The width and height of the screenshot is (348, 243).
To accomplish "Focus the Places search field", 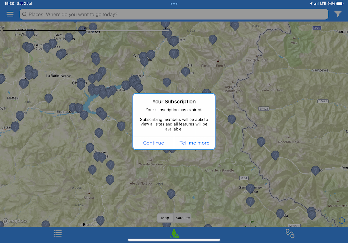I will pyautogui.click(x=174, y=14).
